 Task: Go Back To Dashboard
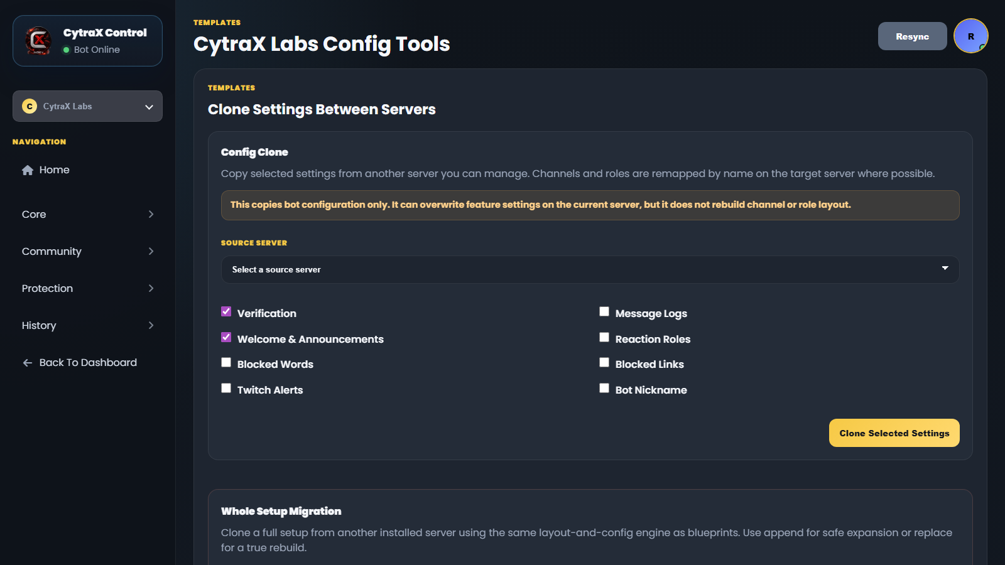(87, 363)
